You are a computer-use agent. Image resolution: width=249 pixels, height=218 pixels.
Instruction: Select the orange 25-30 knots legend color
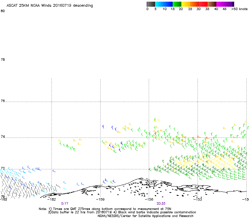pyautogui.click(x=194, y=4)
